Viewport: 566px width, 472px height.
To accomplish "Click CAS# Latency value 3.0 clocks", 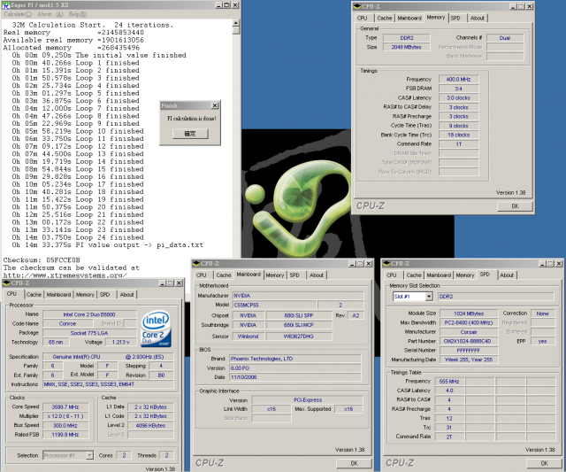I will 458,98.
